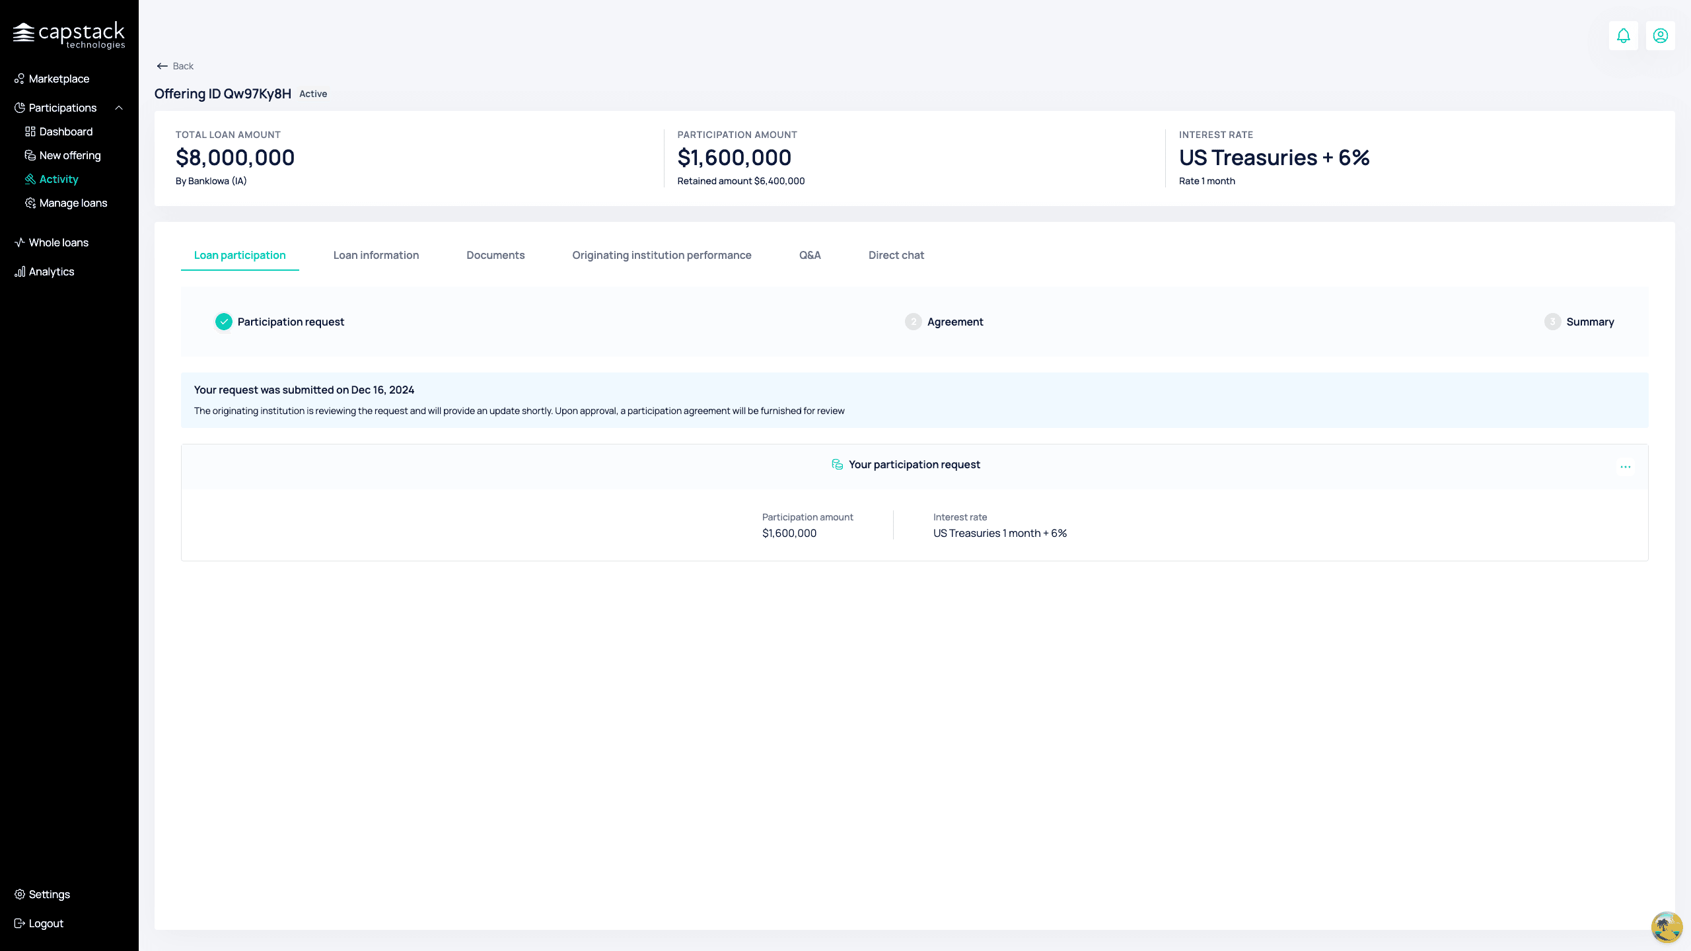The width and height of the screenshot is (1691, 951).
Task: Collapse the Participations menu chevron
Action: [x=119, y=108]
